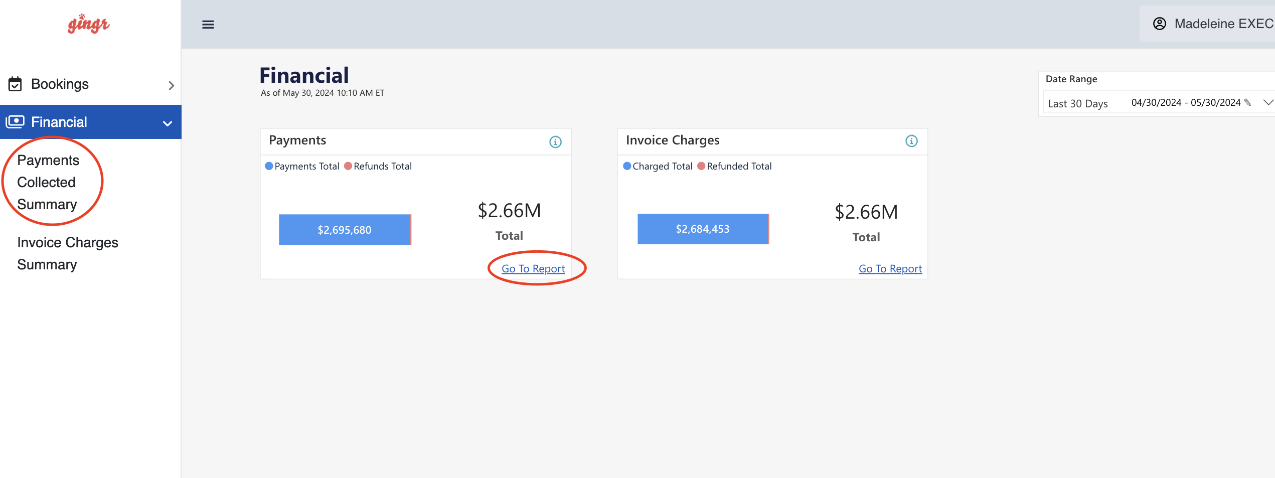Click Go To Report under Payments
Viewport: 1275px width, 478px height.
pos(533,269)
